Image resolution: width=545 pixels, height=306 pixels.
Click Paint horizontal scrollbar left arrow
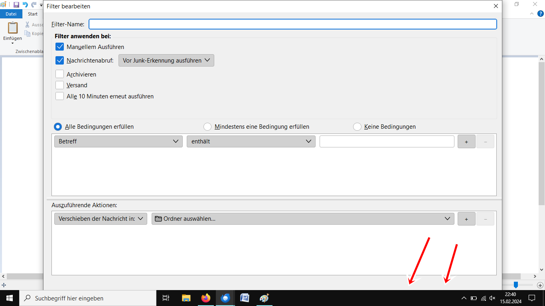click(x=3, y=276)
